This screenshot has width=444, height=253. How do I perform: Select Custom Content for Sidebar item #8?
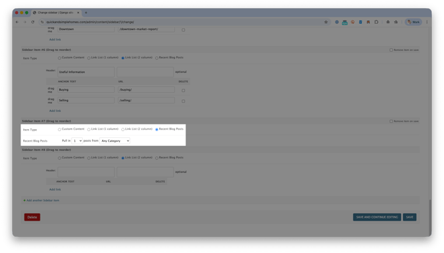click(x=60, y=158)
